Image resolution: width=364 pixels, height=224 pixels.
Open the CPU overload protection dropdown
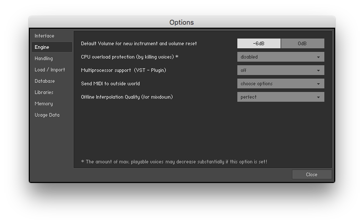tap(281, 57)
